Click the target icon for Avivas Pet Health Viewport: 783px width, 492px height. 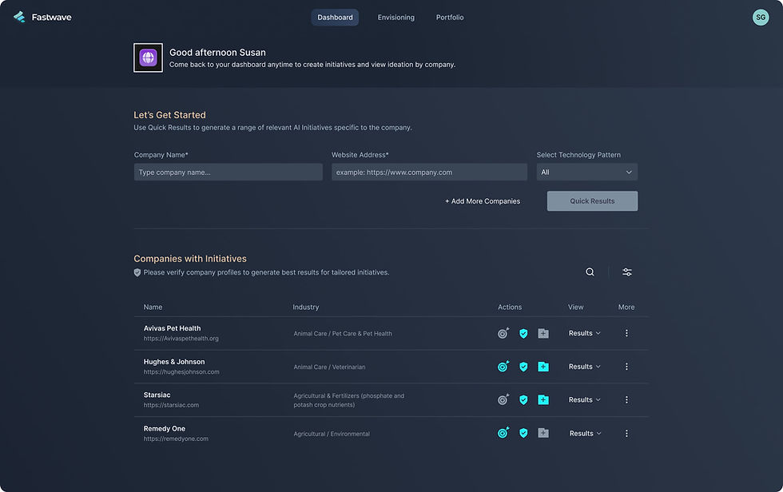coord(503,333)
